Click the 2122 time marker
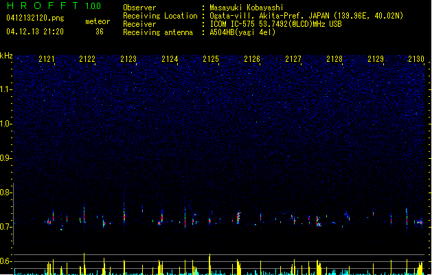 [87, 59]
